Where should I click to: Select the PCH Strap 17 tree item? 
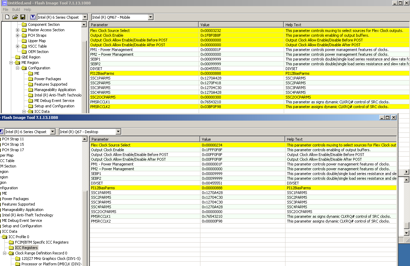coord(13,150)
